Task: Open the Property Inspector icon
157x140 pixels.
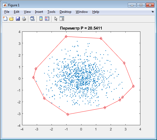Action: point(62,19)
